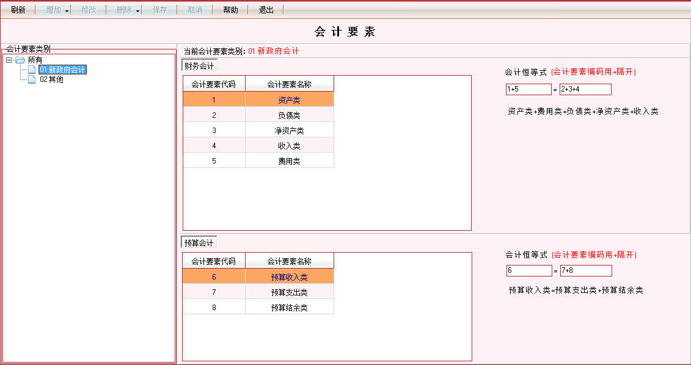Open the 删除 dropdown arrow
The height and width of the screenshot is (365, 691).
coord(137,11)
